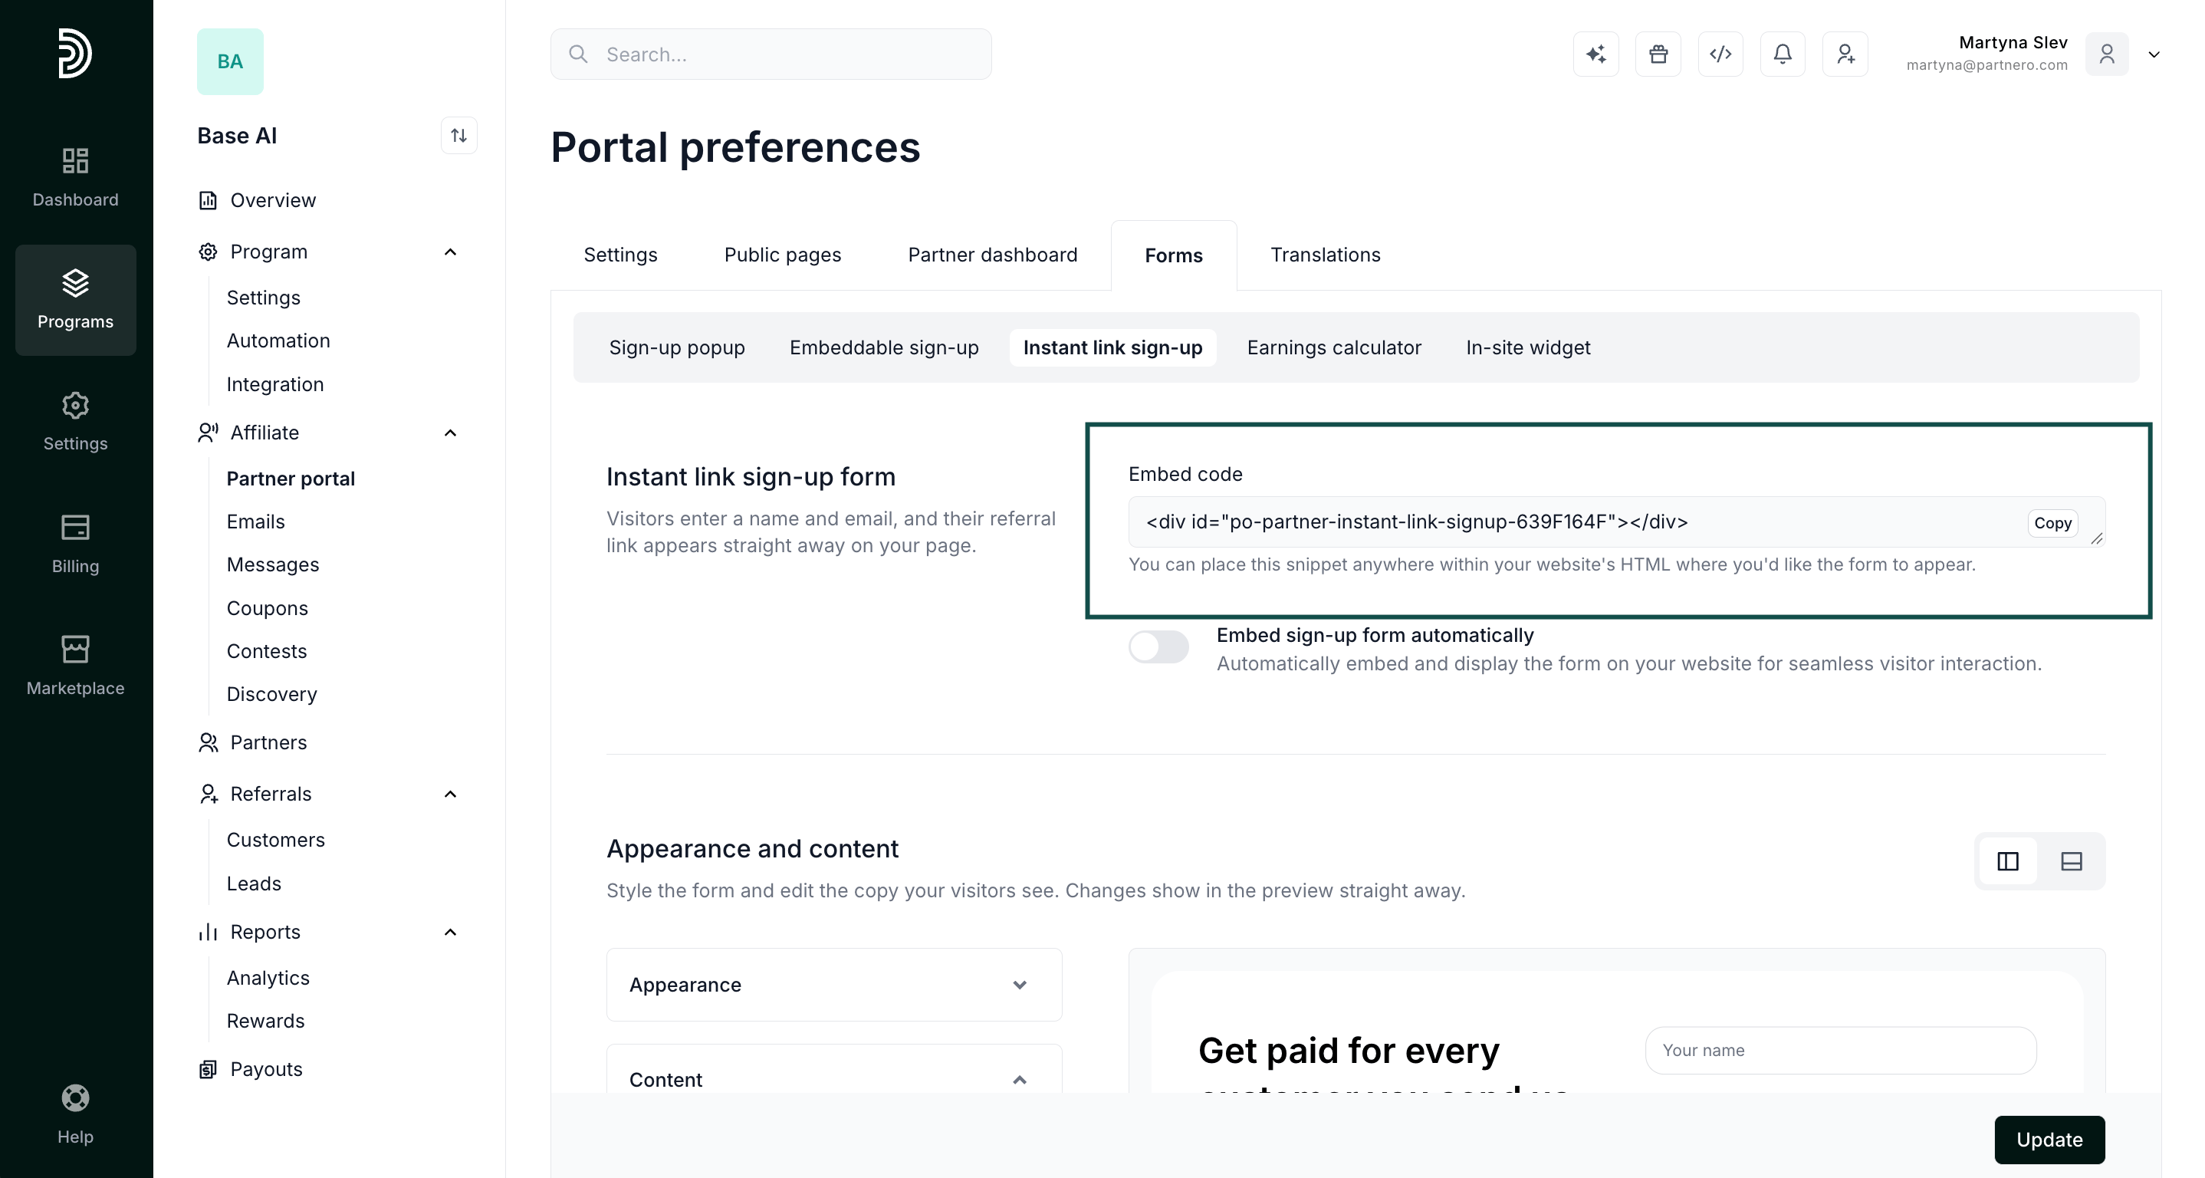
Task: Select the Sign-up popup sub-tab
Action: [x=676, y=347]
